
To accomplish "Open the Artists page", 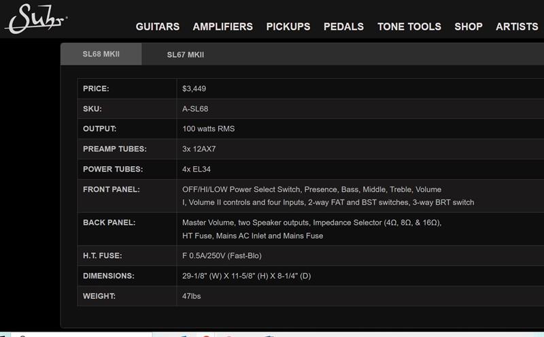I will point(517,27).
